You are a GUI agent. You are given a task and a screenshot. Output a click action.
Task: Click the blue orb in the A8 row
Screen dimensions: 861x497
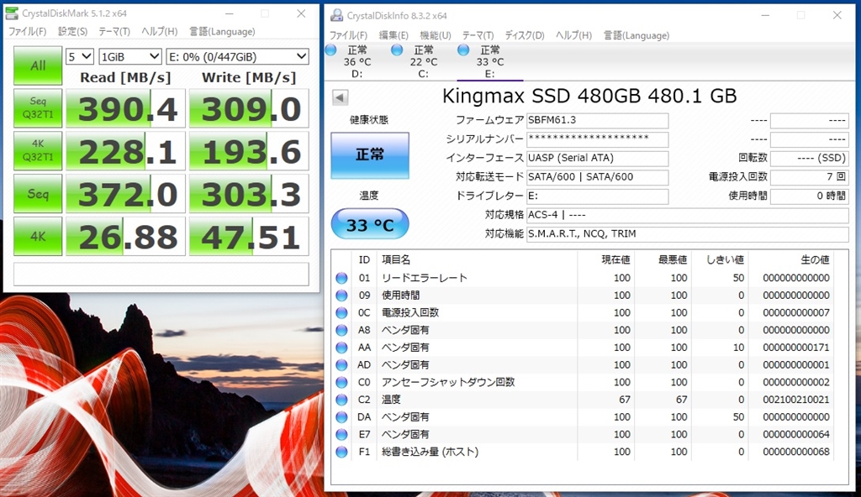click(341, 330)
